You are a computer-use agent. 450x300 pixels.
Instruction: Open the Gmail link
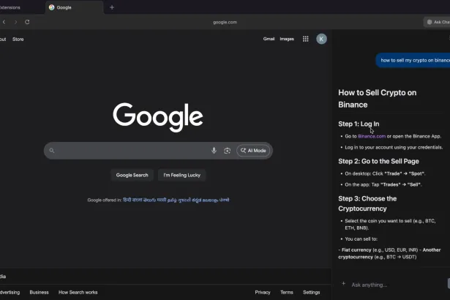click(269, 39)
